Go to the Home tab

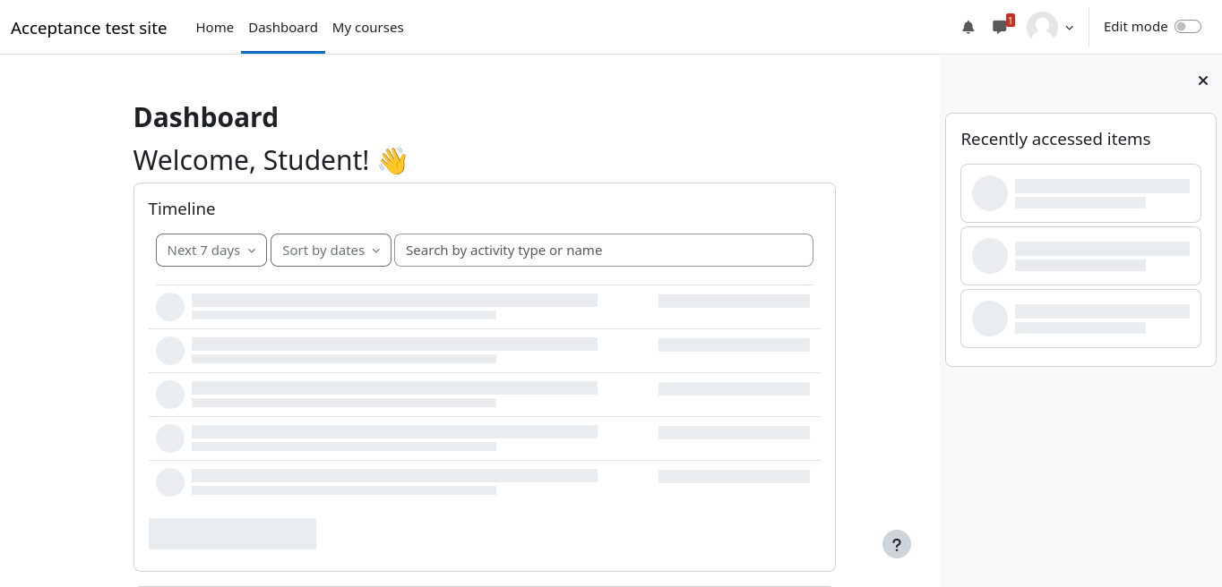[215, 28]
